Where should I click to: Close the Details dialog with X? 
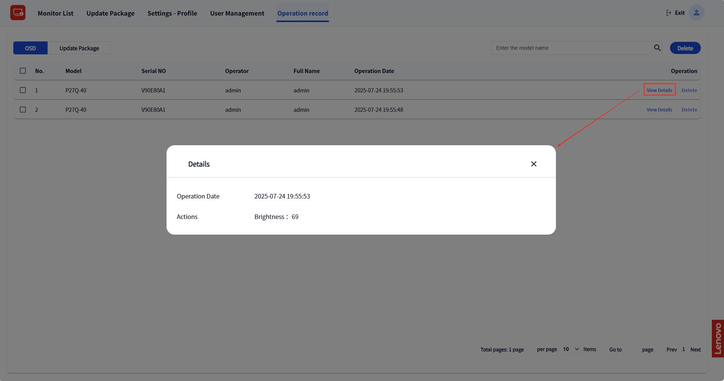(533, 164)
